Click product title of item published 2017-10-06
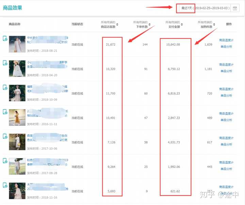245x205 pixels. point(48,138)
